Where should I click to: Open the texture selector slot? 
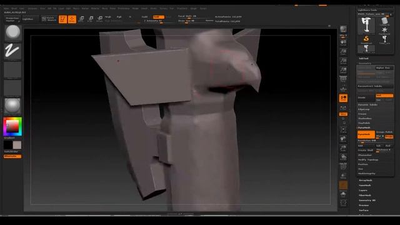pyautogui.click(x=12, y=88)
